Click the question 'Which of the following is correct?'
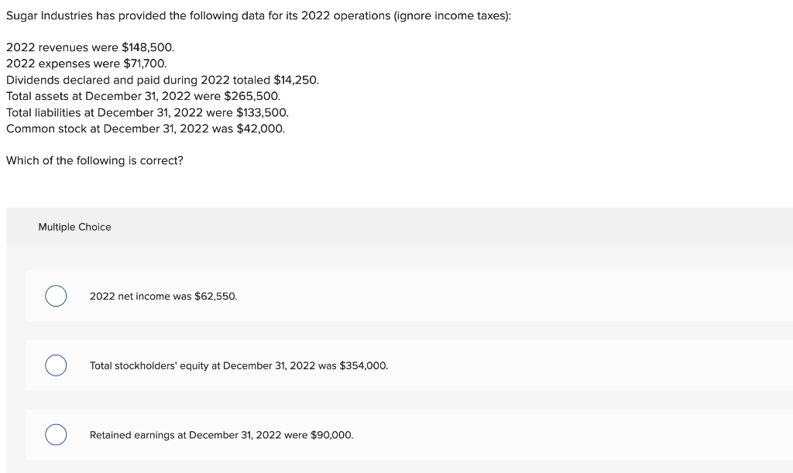Viewport: 793px width, 473px height. tap(94, 160)
